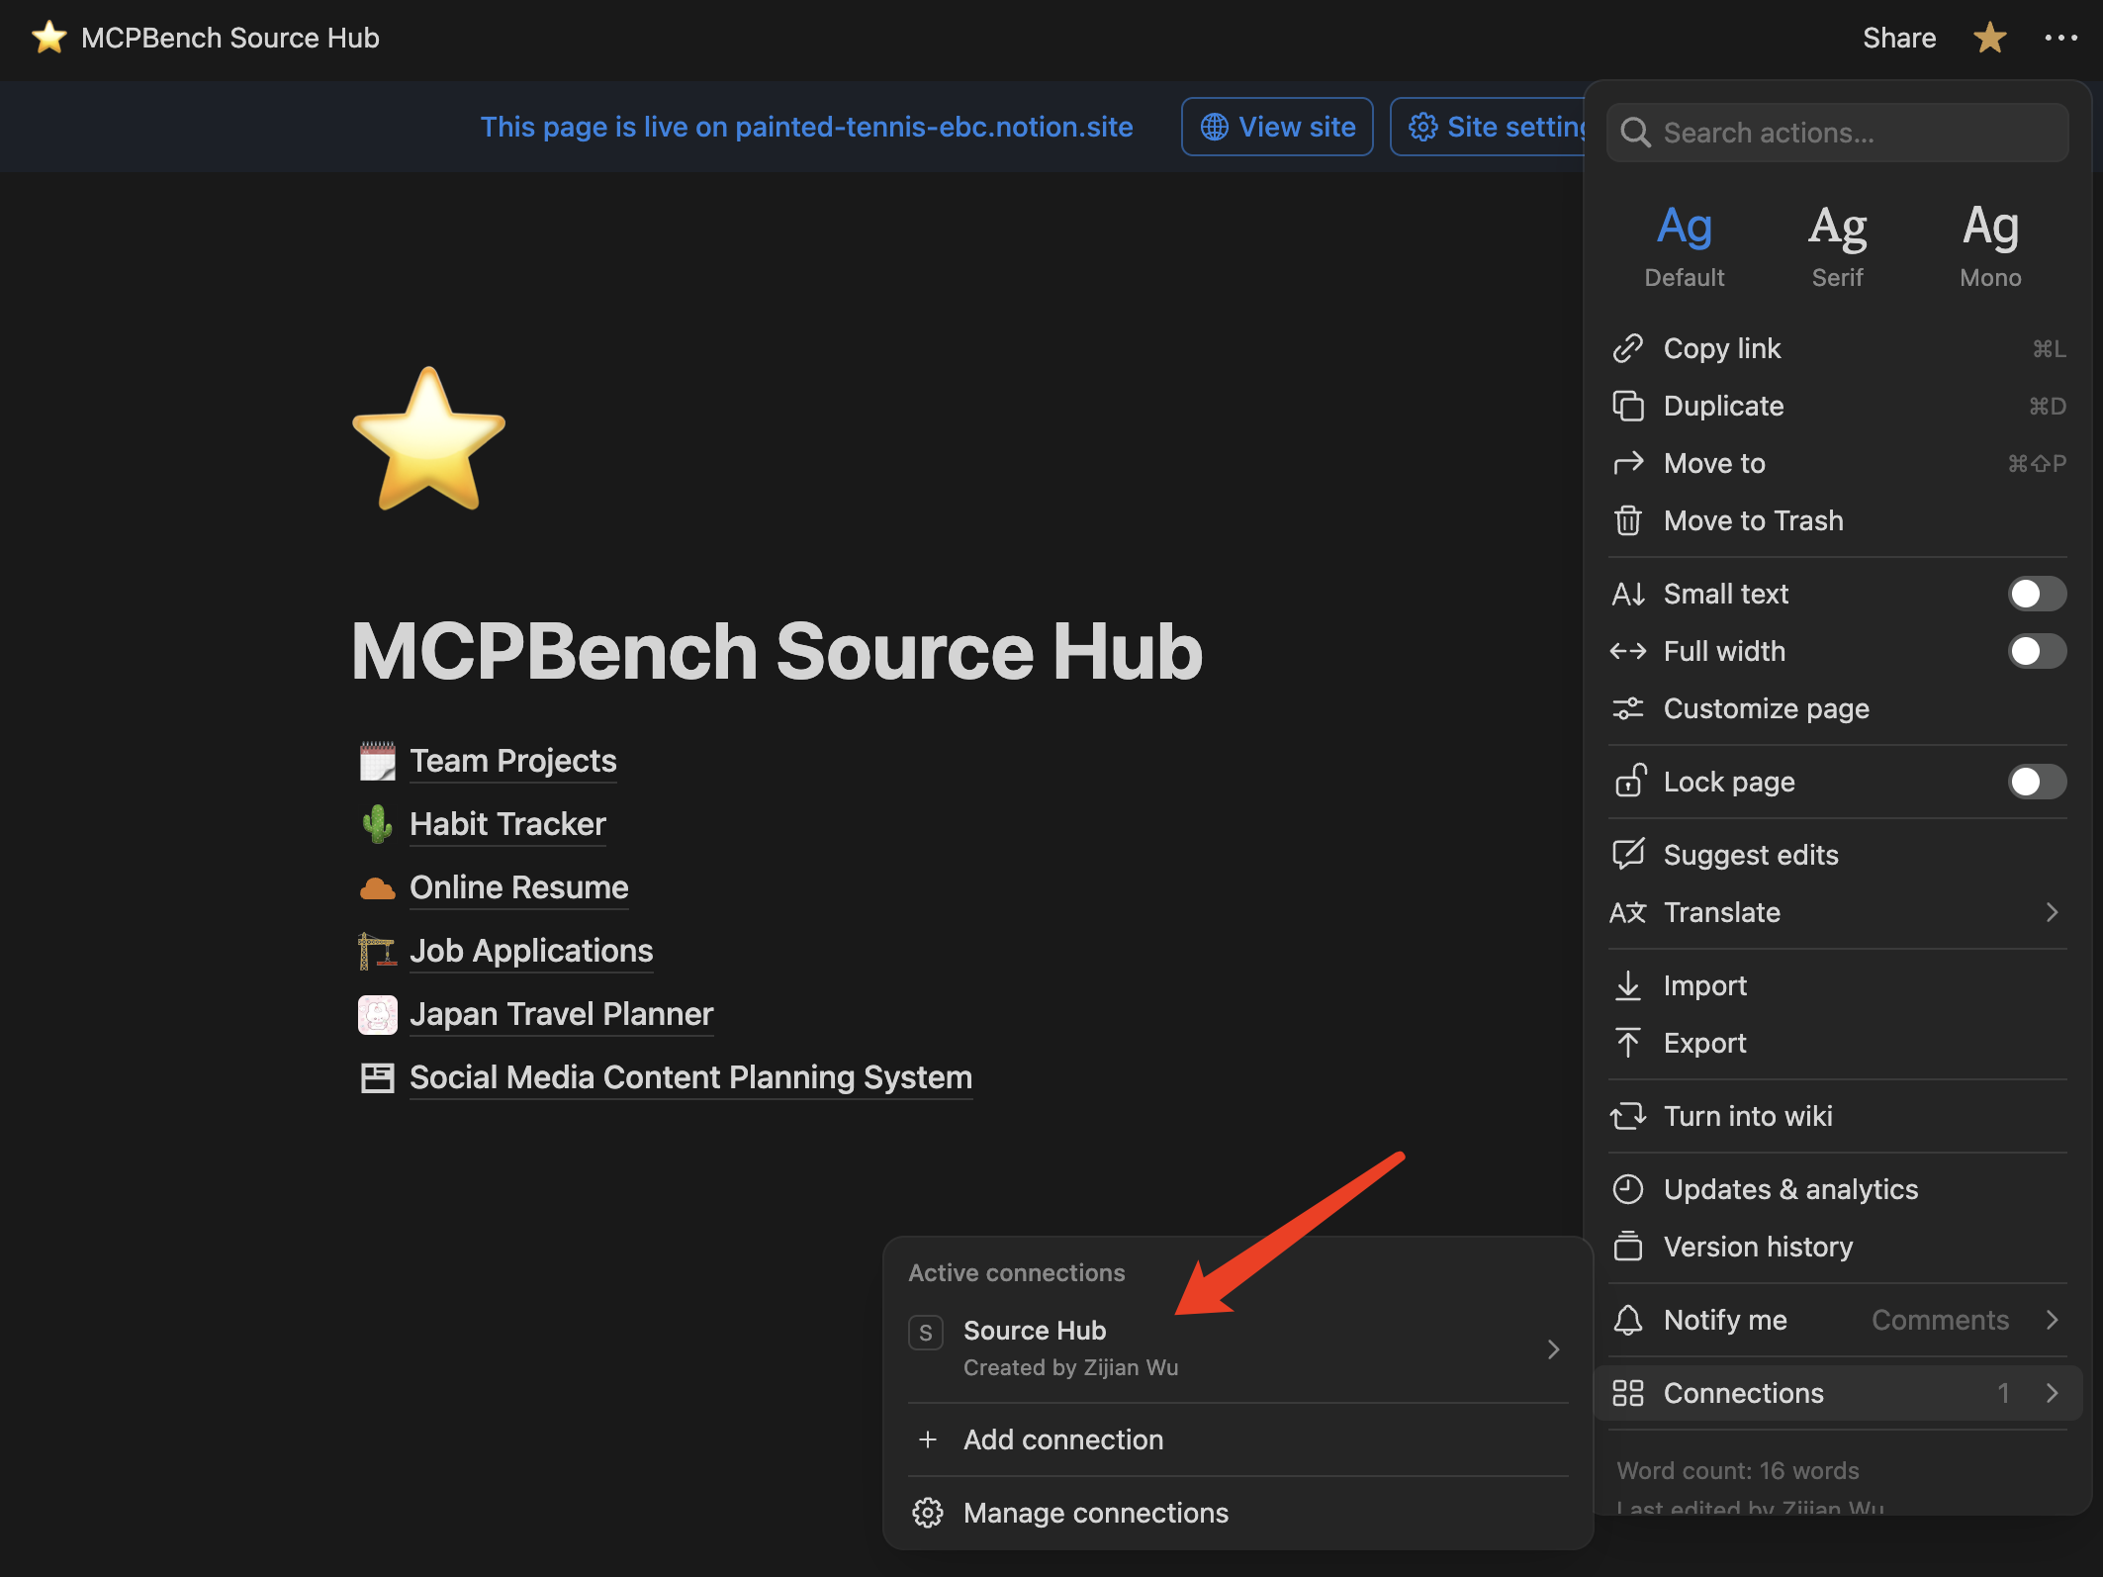Click the Copy link chain icon
The width and height of the screenshot is (2103, 1577).
(1627, 348)
